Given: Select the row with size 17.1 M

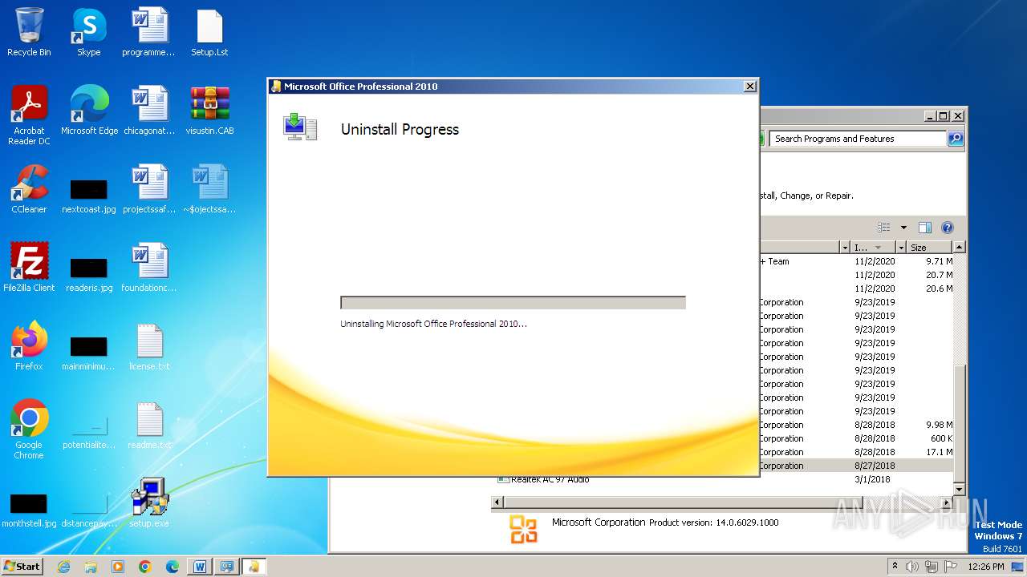Looking at the screenshot, I should pos(856,452).
